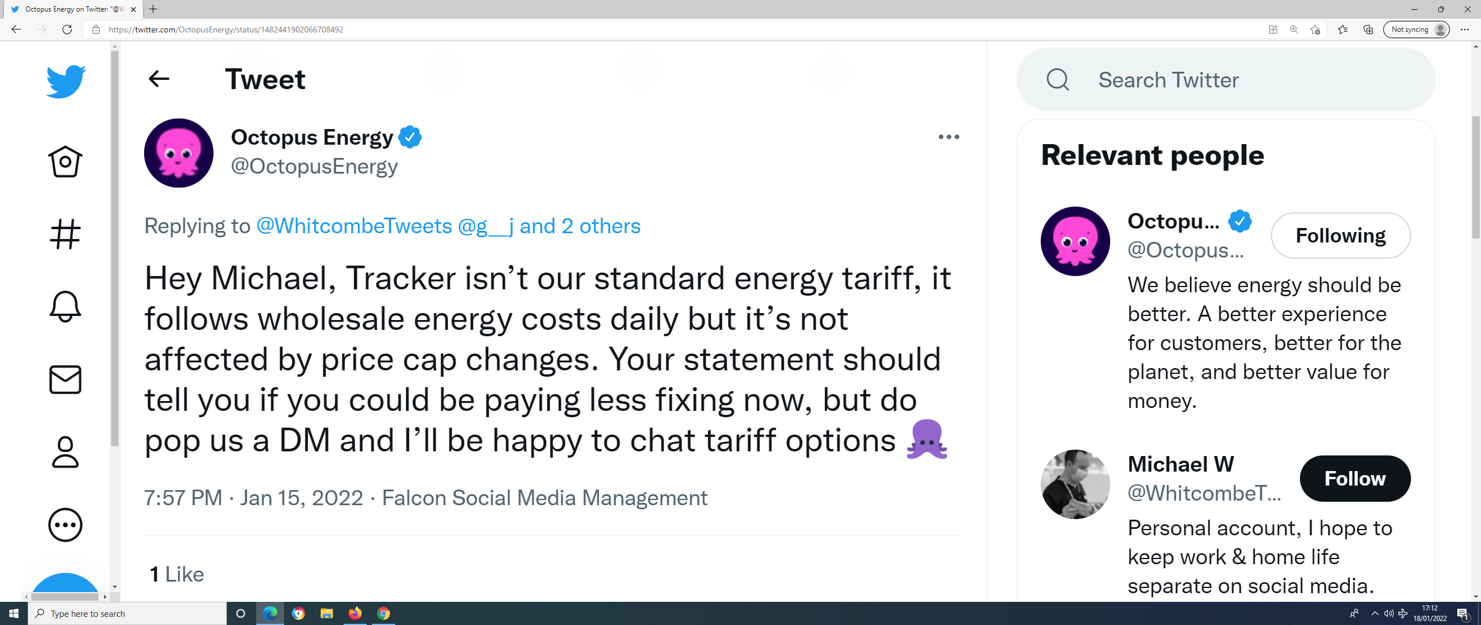Click the Twitter bird home logo
The image size is (1481, 625).
tap(66, 82)
